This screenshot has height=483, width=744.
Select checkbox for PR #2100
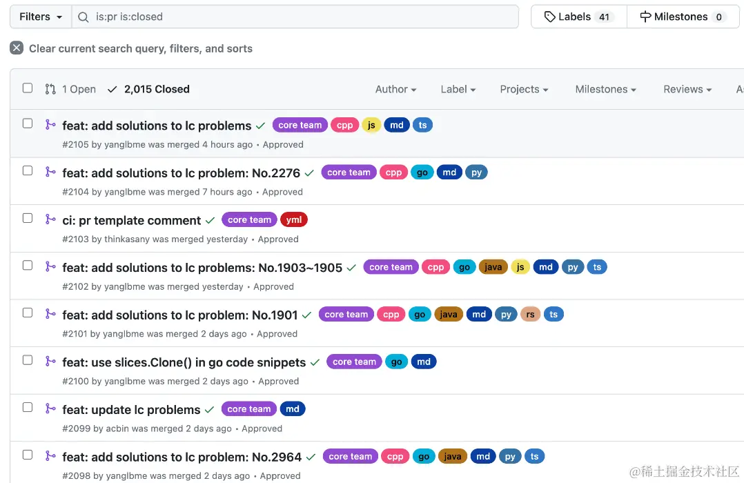[28, 360]
